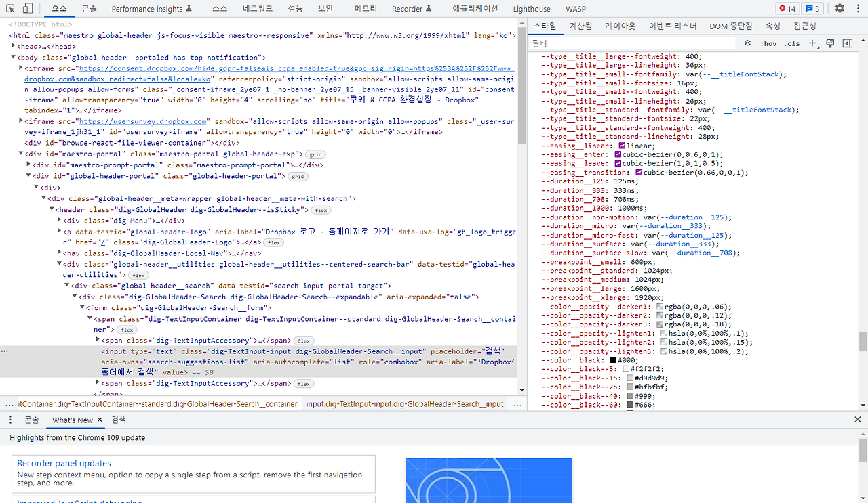Image resolution: width=868 pixels, height=503 pixels.
Task: Open the usersurvey.dropbox.com src link
Action: 142,122
